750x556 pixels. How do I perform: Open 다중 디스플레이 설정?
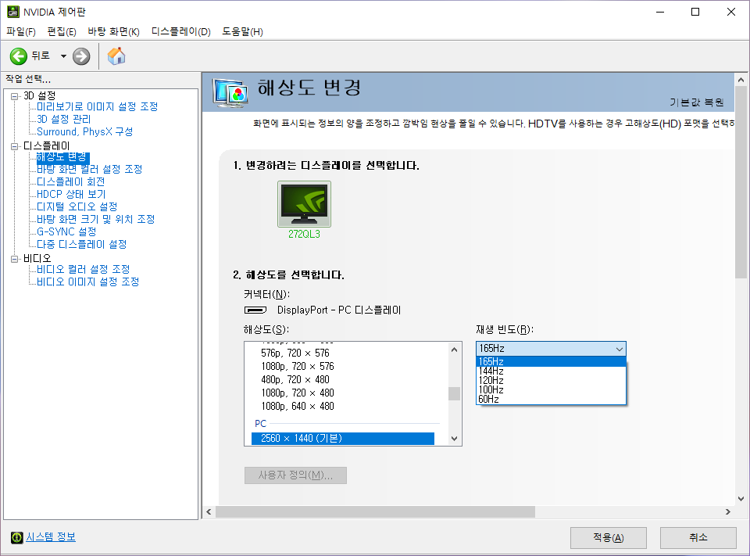point(82,244)
